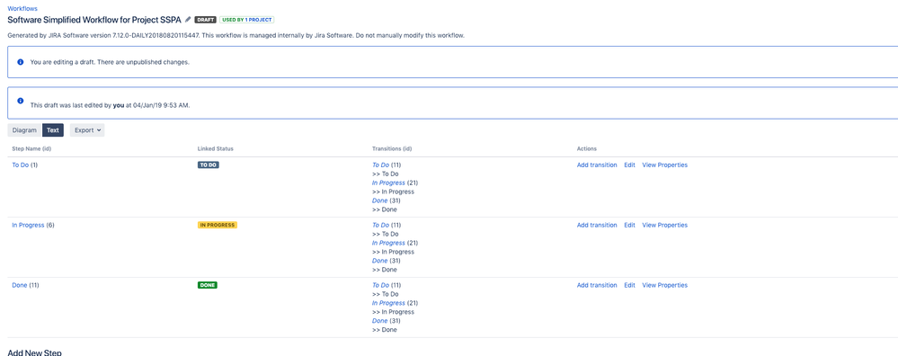The height and width of the screenshot is (356, 898).
Task: Click the workflow title text
Action: [x=94, y=20]
